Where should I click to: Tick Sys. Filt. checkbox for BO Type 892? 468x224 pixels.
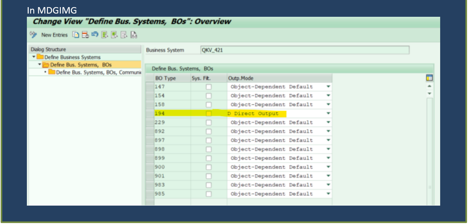[209, 131]
